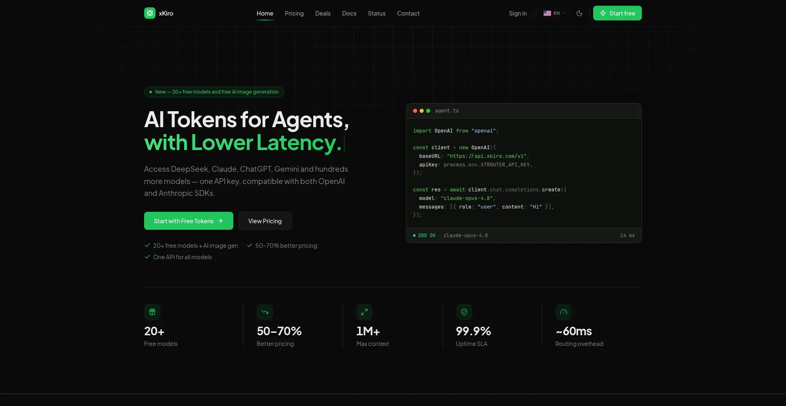Open the Contact nav item
Viewport: 786px width, 406px height.
pos(408,13)
